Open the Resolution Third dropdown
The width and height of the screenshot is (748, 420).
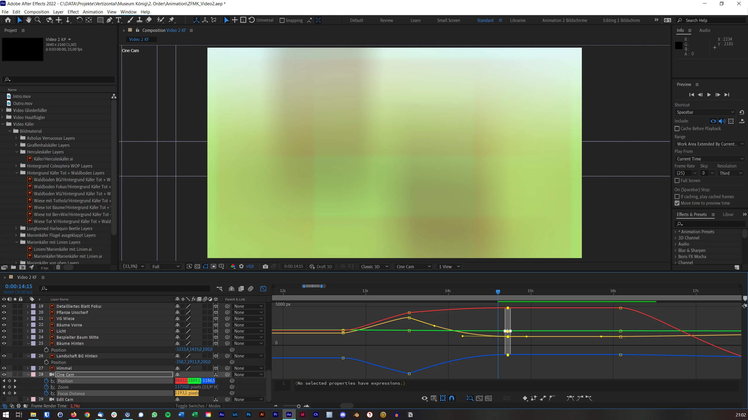[x=730, y=173]
